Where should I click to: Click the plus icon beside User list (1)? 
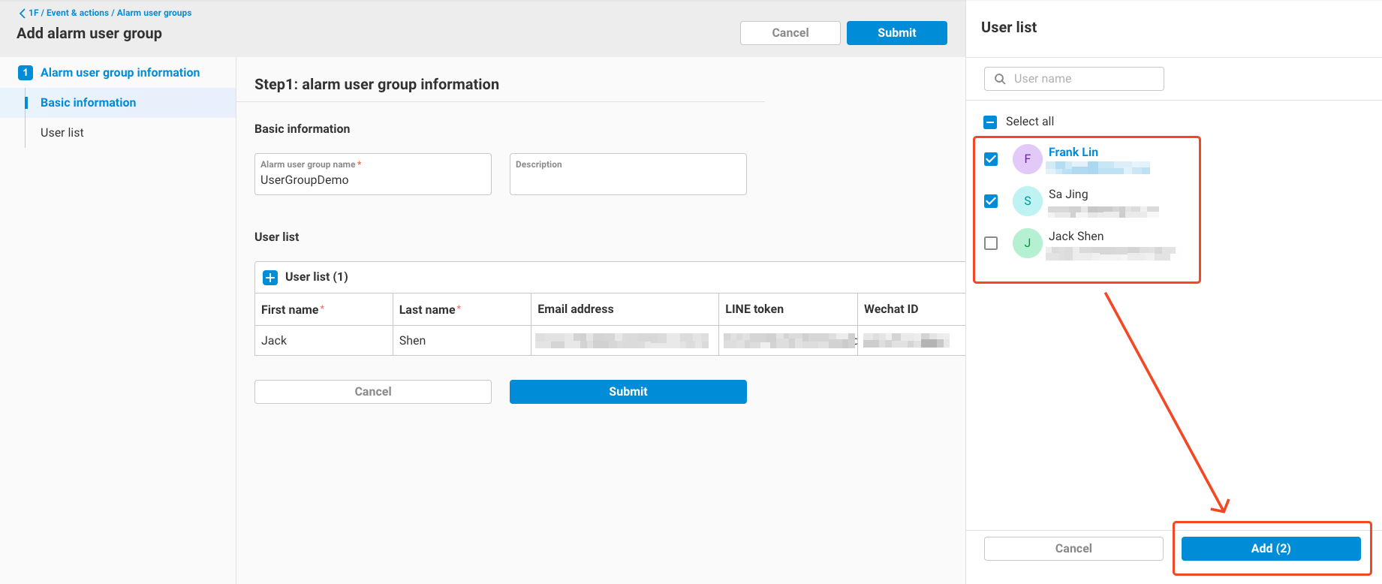pos(270,278)
